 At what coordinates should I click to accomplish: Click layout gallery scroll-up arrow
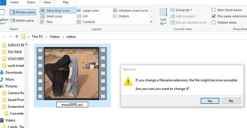coord(151,11)
